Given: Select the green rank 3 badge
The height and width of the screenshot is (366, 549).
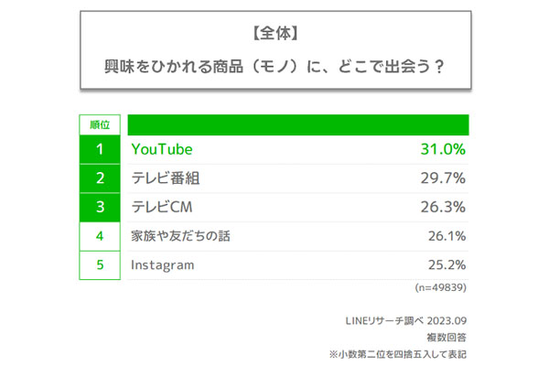Looking at the screenshot, I should click(x=100, y=207).
